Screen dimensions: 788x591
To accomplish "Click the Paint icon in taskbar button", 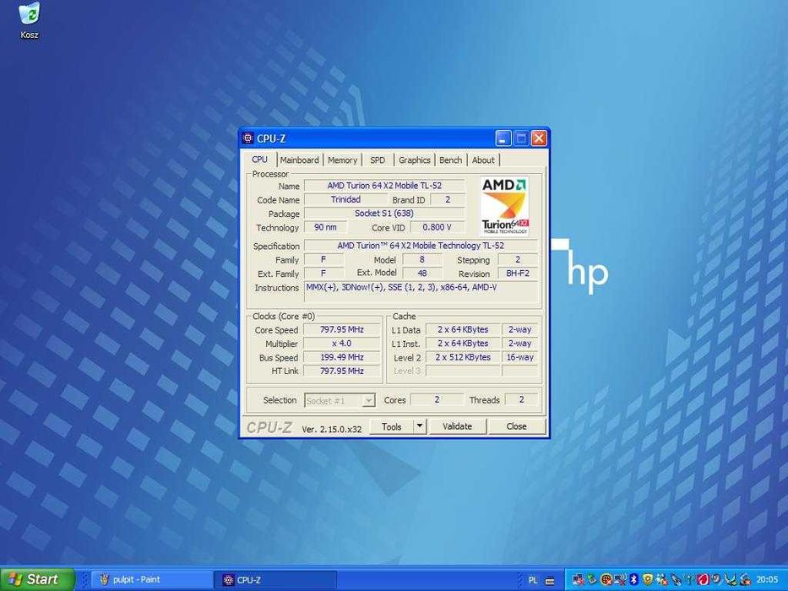I will [x=104, y=579].
